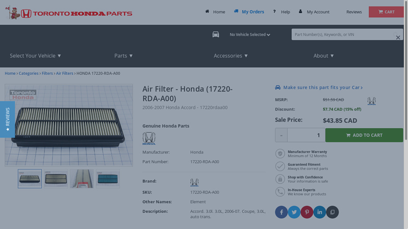Share product on Facebook
Screen dimensions: 408x229
click(x=281, y=212)
